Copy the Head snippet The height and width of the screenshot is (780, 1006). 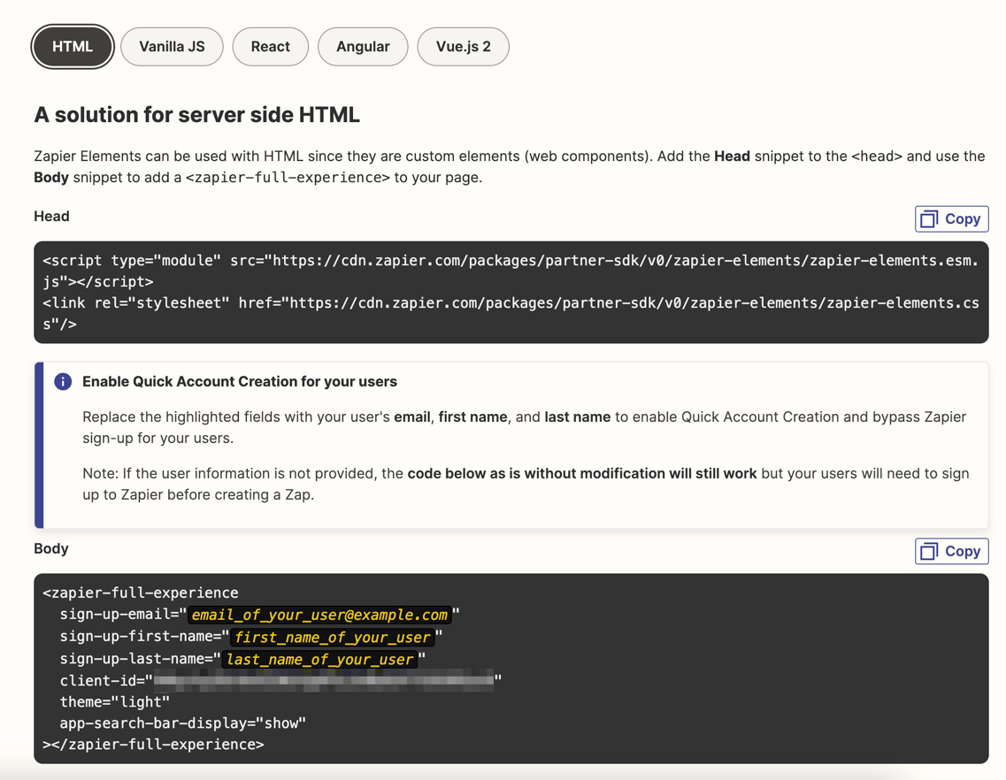pos(951,218)
